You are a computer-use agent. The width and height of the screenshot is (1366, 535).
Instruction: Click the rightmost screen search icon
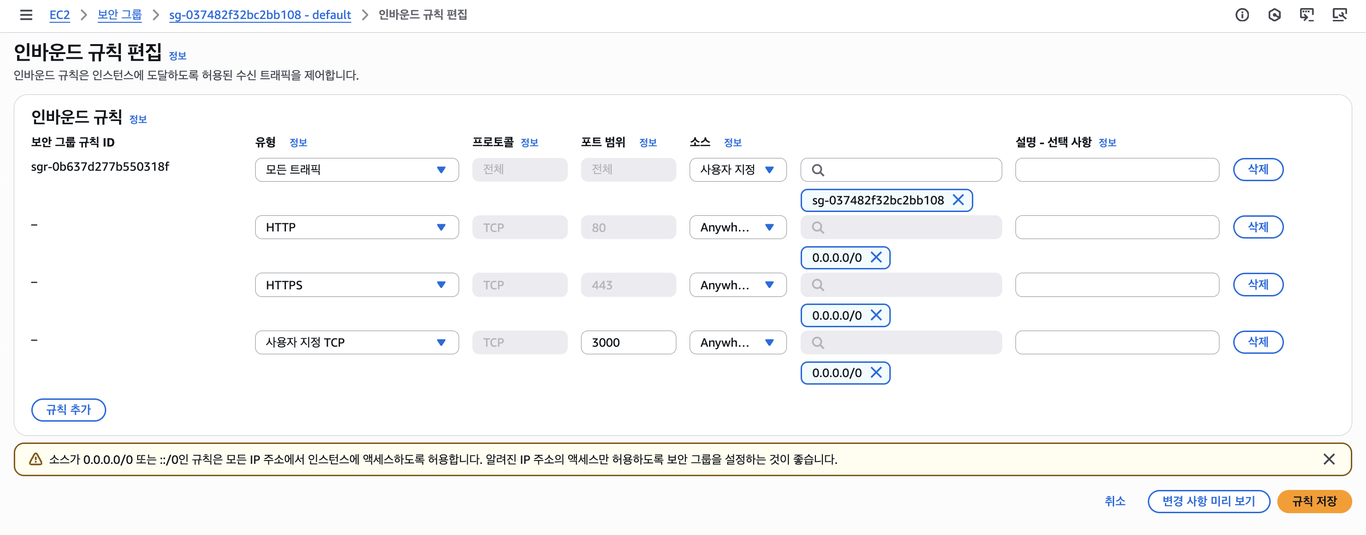click(x=1339, y=15)
